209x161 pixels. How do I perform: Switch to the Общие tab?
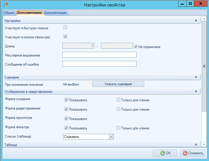8,13
